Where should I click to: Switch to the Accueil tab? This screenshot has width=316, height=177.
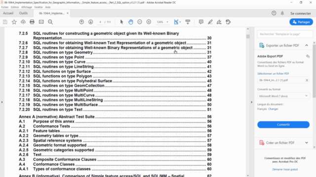pos(8,13)
